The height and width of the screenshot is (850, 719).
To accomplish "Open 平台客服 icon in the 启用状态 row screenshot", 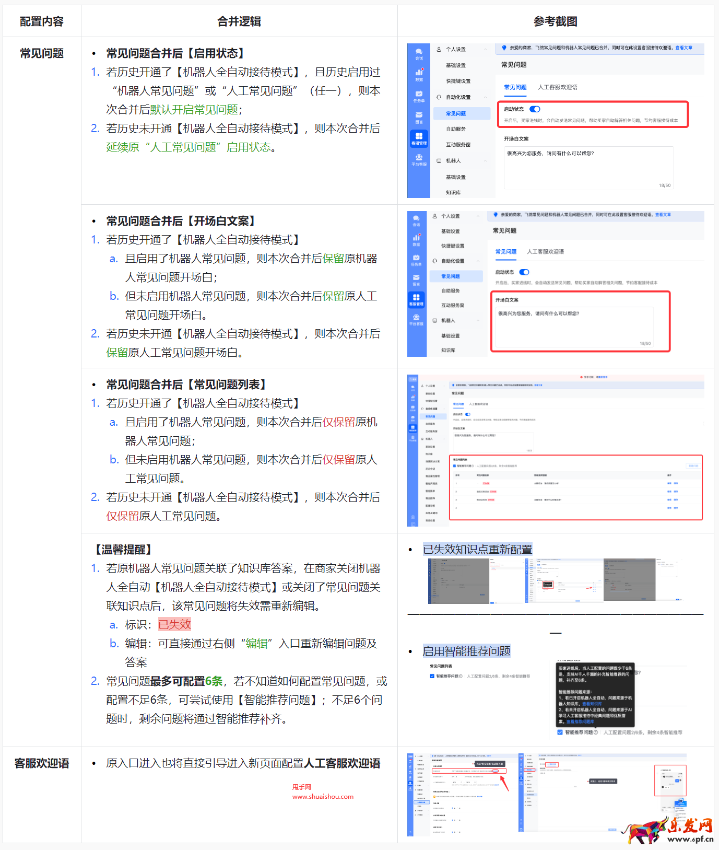I will click(419, 157).
